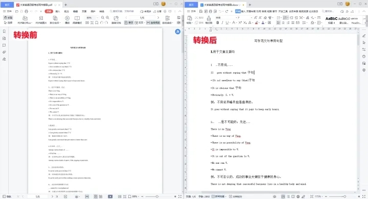Screen dimensions: 368x199
Task: Select the blue Start tab in Word window
Action: pos(238,11)
